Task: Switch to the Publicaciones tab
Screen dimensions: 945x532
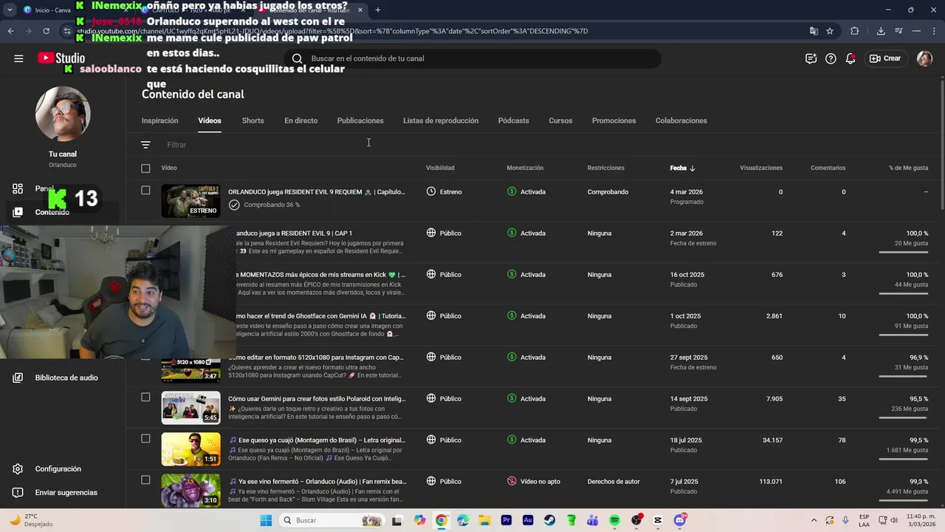Action: click(x=360, y=120)
